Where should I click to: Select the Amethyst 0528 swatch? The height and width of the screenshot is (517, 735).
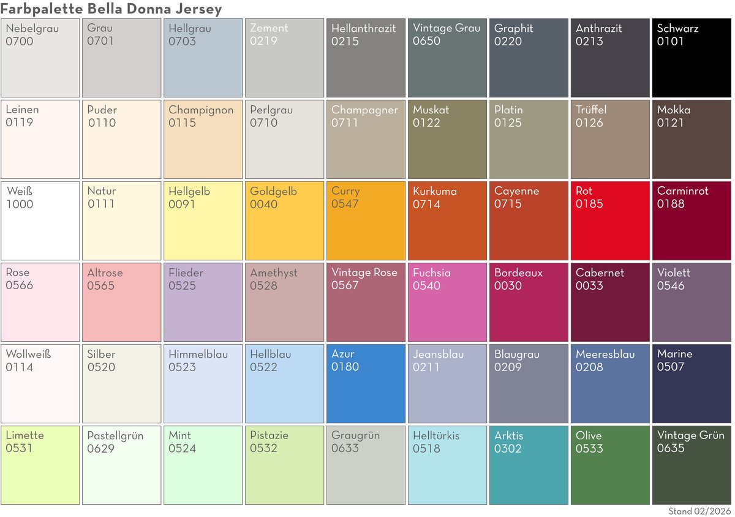[x=285, y=302]
